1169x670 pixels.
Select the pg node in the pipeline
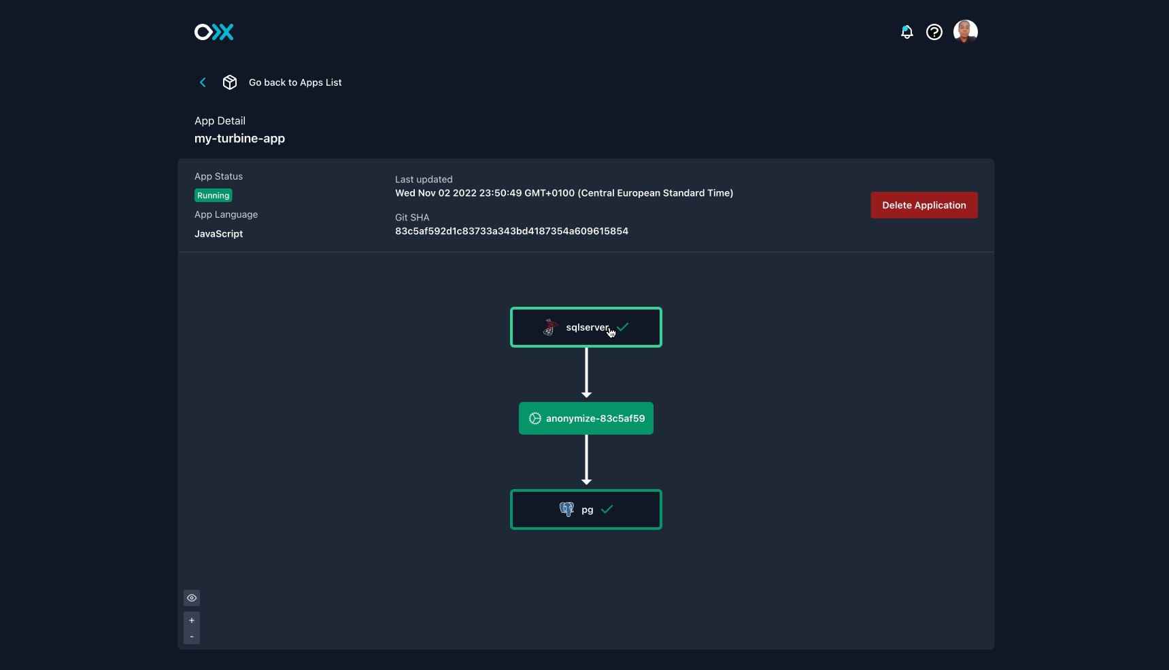point(586,509)
